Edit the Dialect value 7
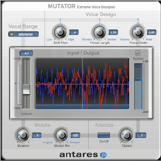Viewport: 161px width, 161px height. pos(141,135)
